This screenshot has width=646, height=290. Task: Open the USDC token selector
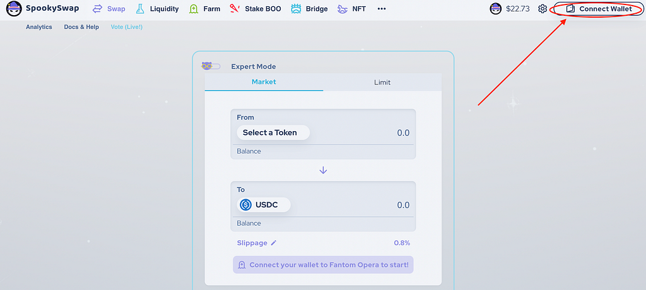[x=264, y=205]
